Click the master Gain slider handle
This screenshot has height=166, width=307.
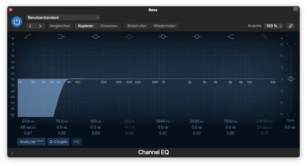[x=290, y=79]
